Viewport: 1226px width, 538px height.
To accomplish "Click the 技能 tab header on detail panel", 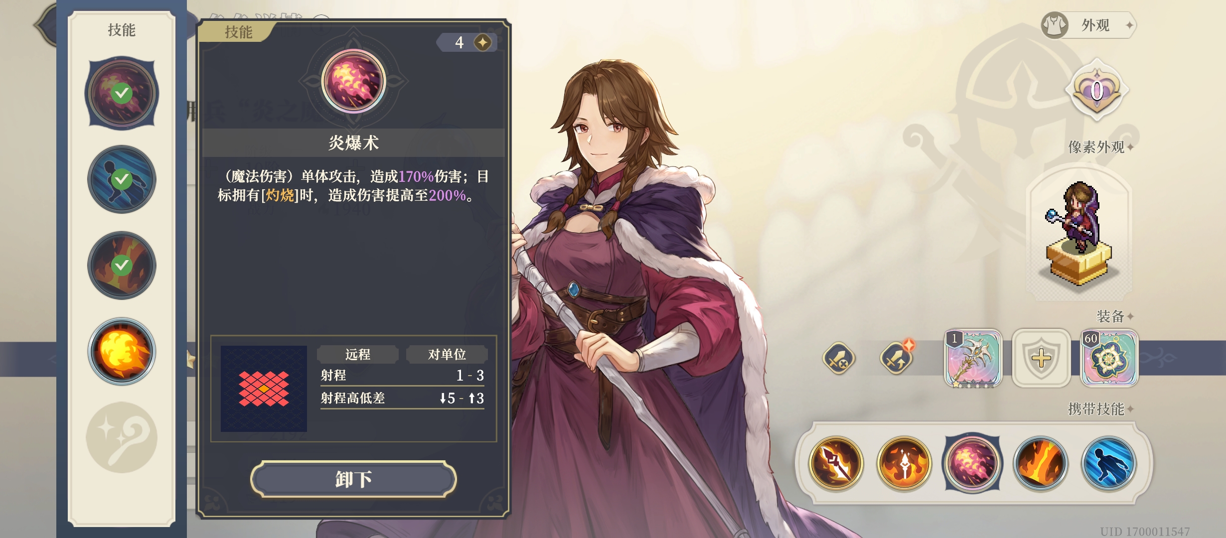I will 238,32.
